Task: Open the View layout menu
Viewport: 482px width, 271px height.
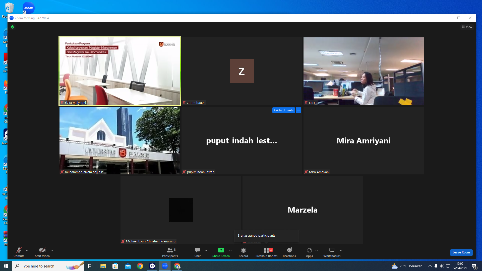Action: point(467,27)
